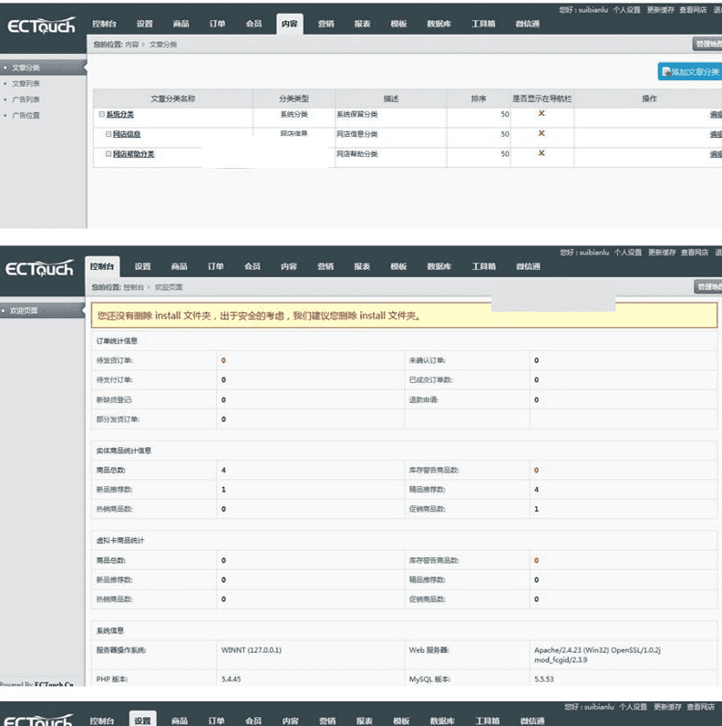Click the Apache web server version text
Viewport: 722px width, 726px height.
pyautogui.click(x=597, y=655)
